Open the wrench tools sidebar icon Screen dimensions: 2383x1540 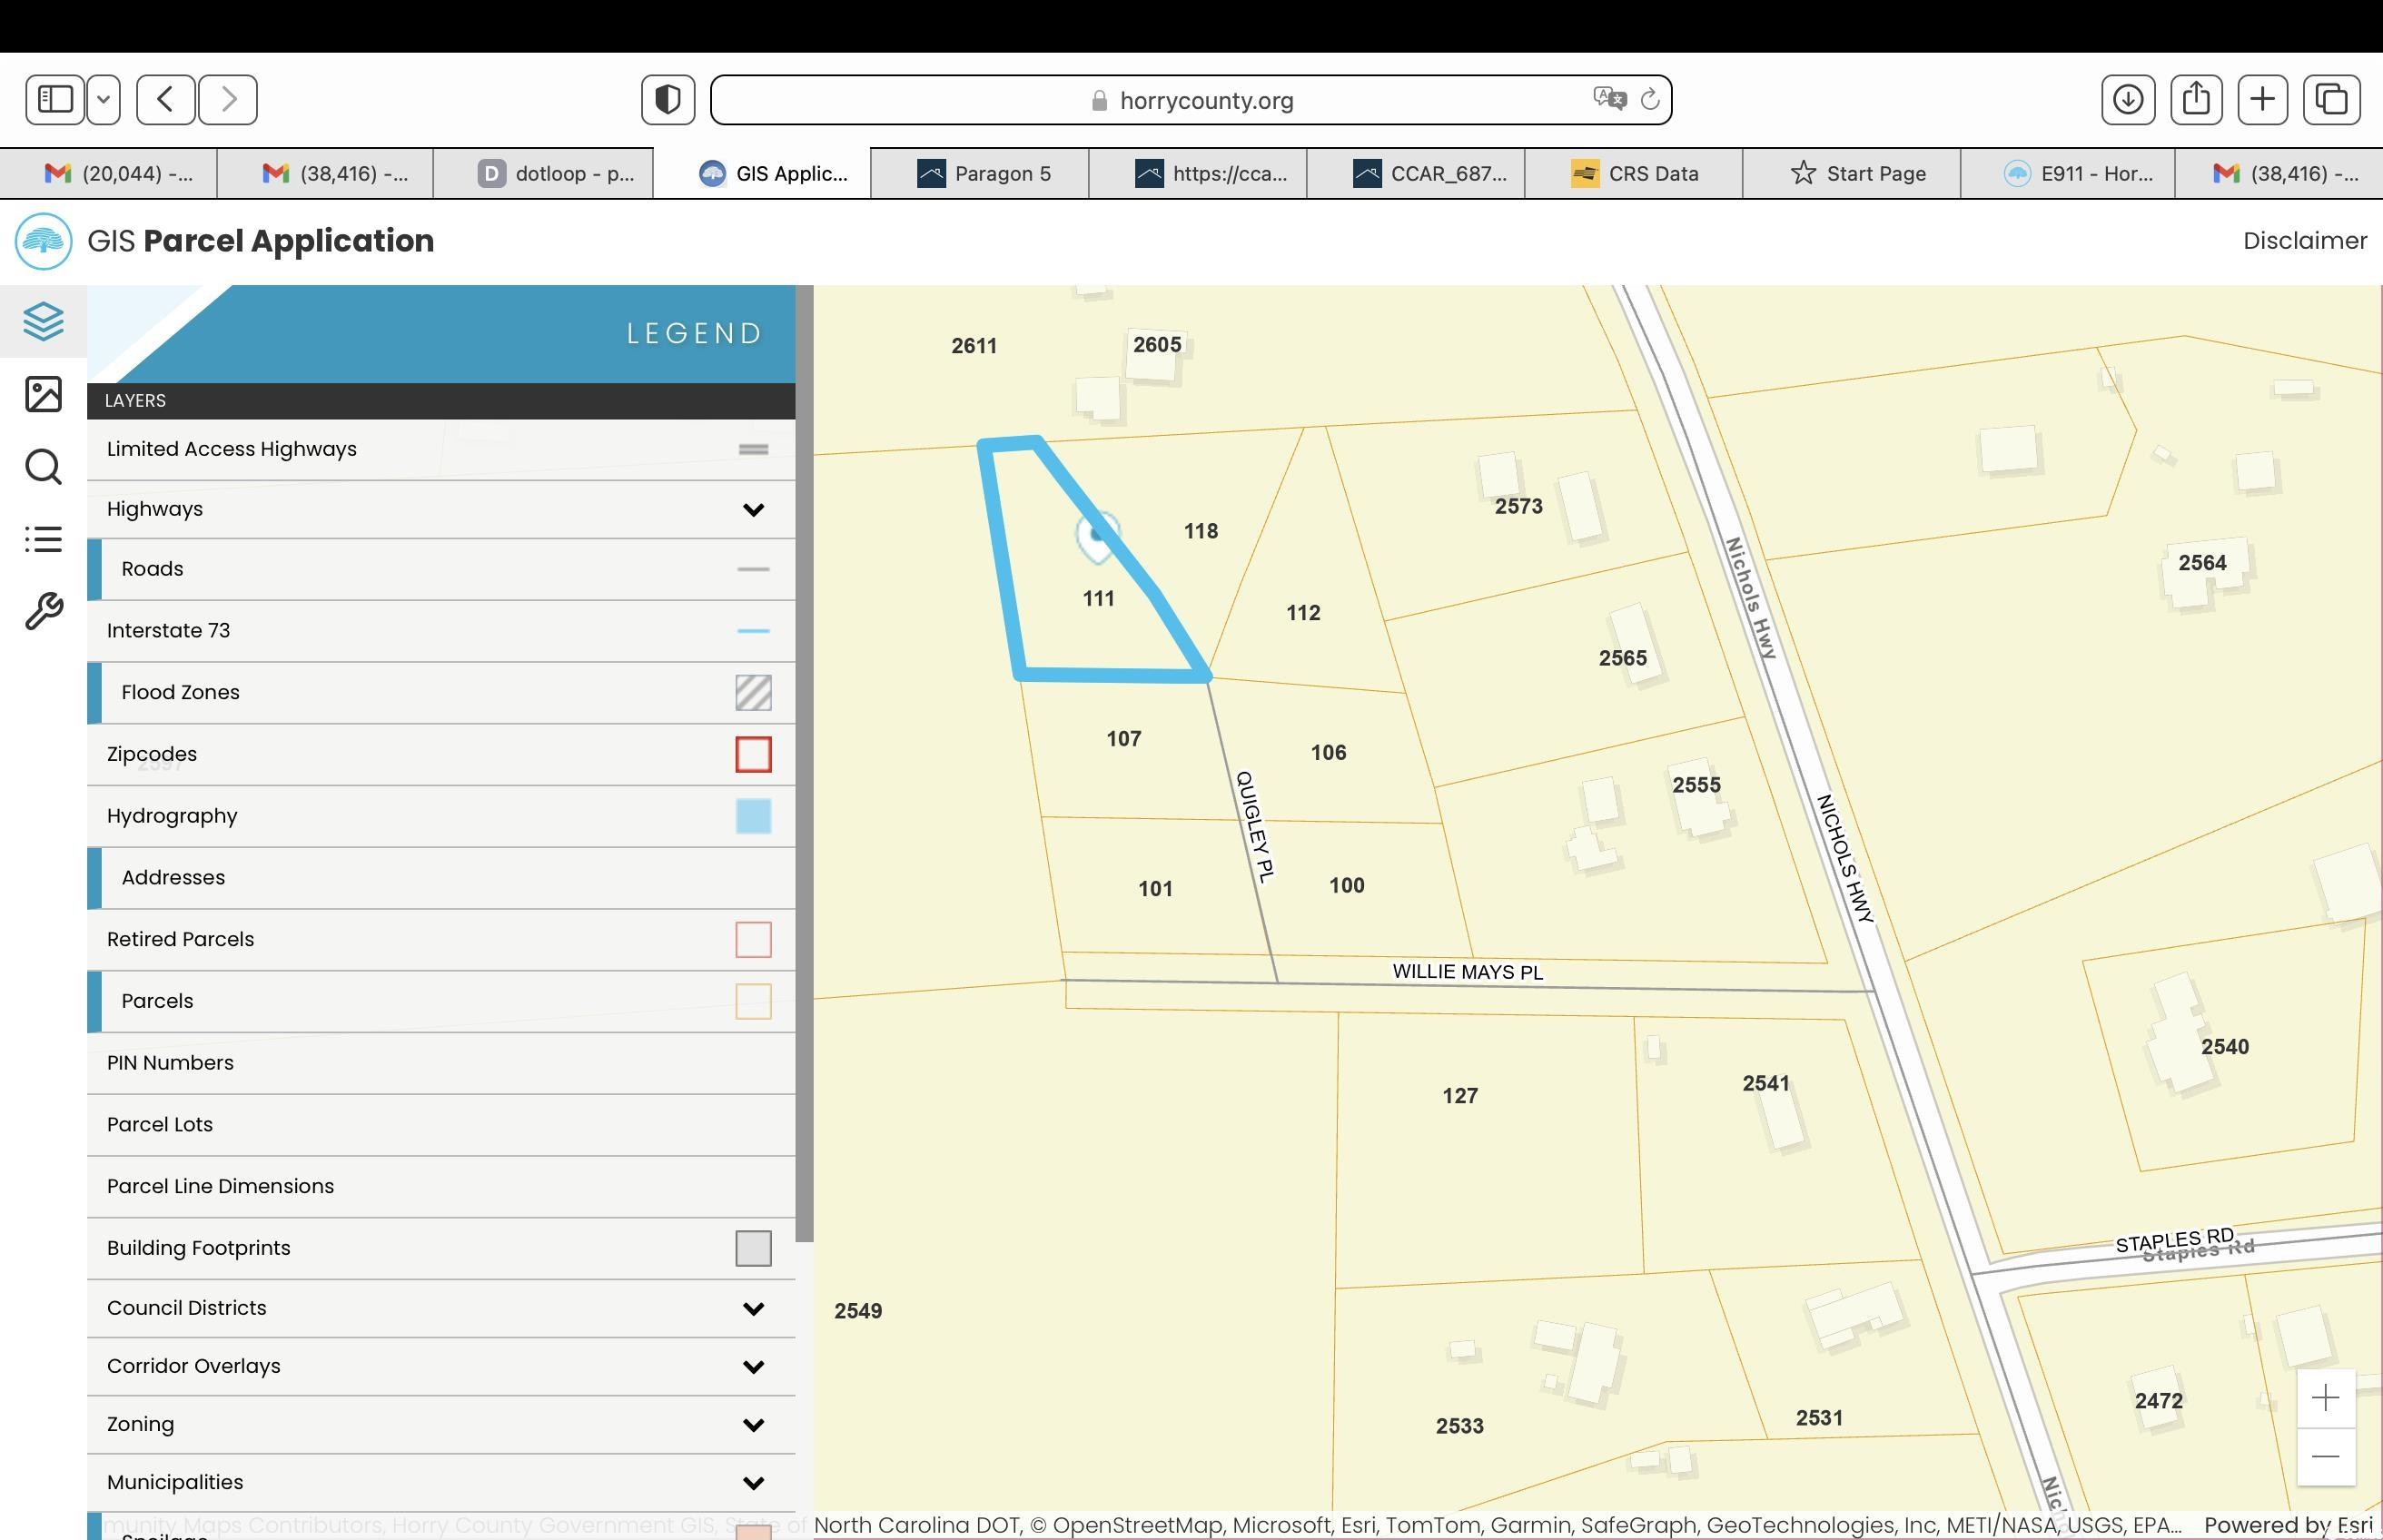pyautogui.click(x=43, y=611)
